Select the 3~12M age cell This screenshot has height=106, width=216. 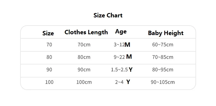tap(122, 45)
